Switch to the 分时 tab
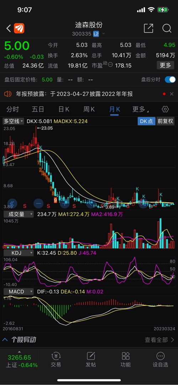178x385 pixels. click(x=13, y=109)
